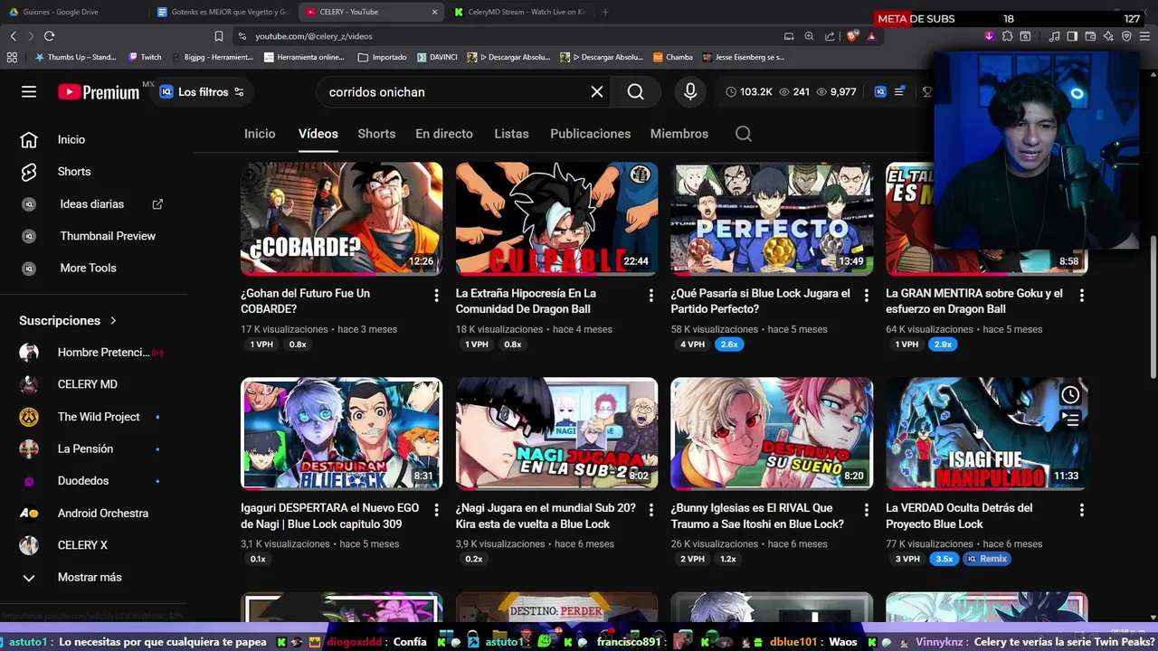Toggle the browser sidebar panel icon

1072,36
